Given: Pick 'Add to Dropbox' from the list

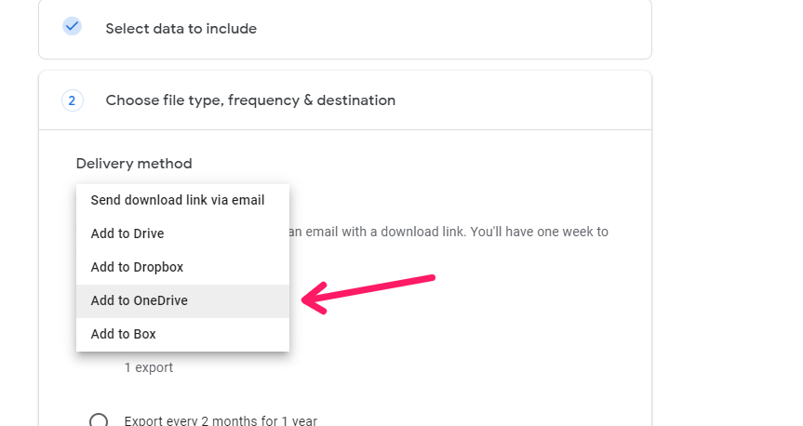Looking at the screenshot, I should click(x=137, y=267).
